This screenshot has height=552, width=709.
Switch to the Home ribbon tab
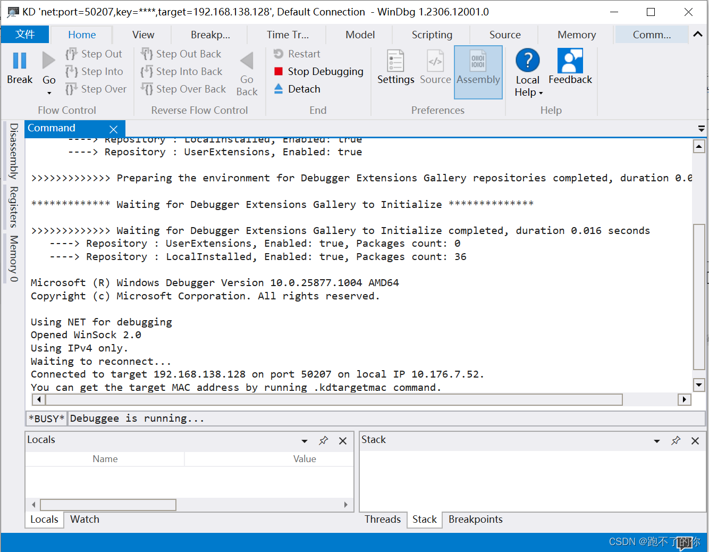[82, 35]
